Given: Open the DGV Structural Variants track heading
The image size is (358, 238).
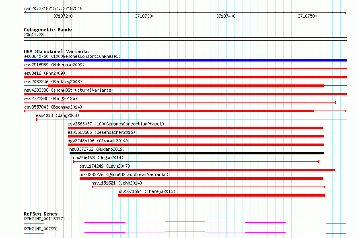Looking at the screenshot, I should (x=56, y=51).
